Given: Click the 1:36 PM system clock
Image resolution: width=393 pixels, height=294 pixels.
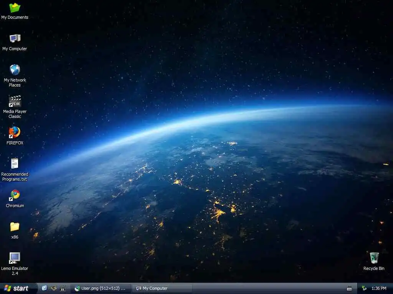Looking at the screenshot, I should [x=379, y=288].
